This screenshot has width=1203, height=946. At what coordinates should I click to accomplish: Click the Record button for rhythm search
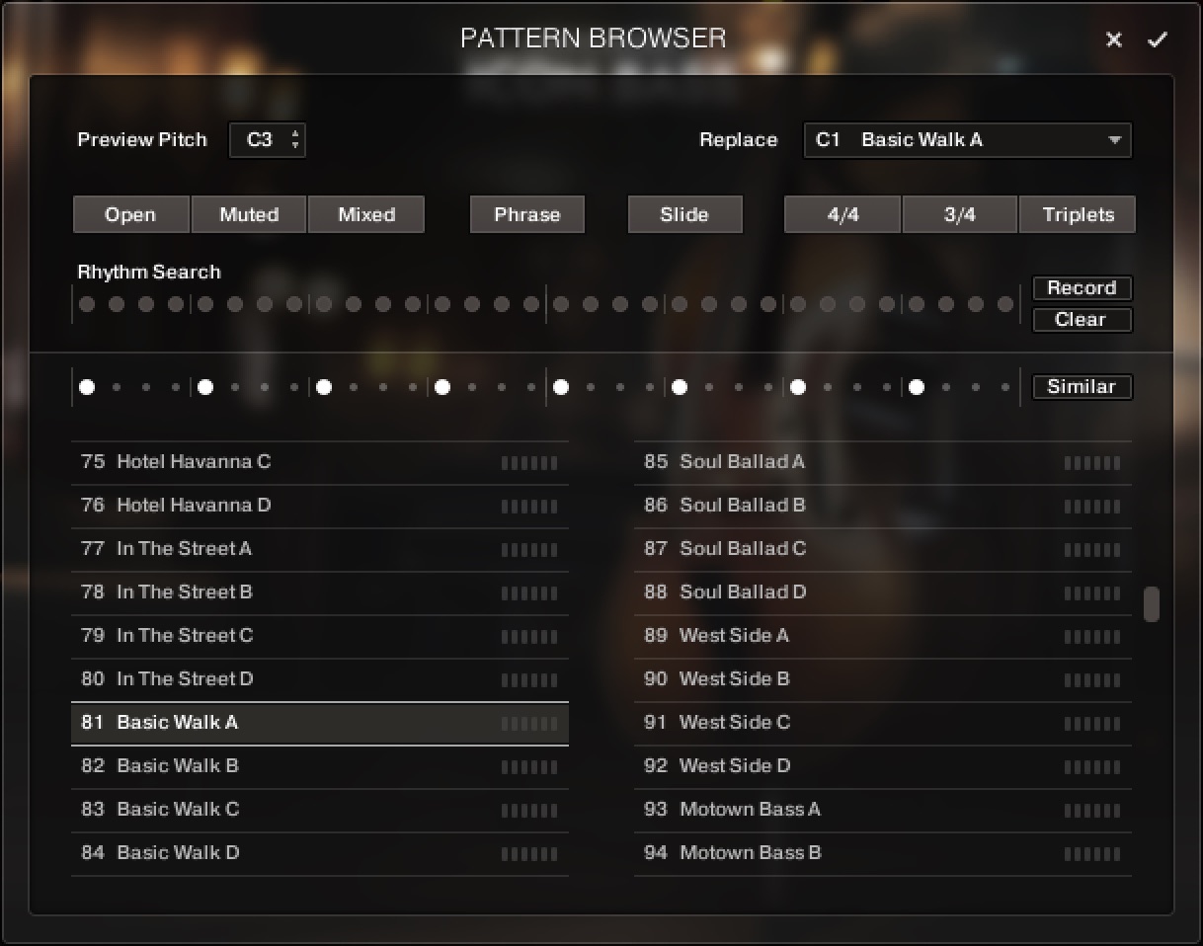coord(1082,288)
